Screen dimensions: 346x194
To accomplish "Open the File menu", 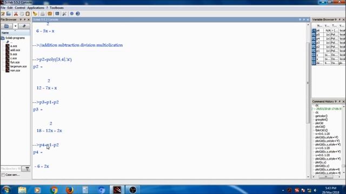I will 3,8.
